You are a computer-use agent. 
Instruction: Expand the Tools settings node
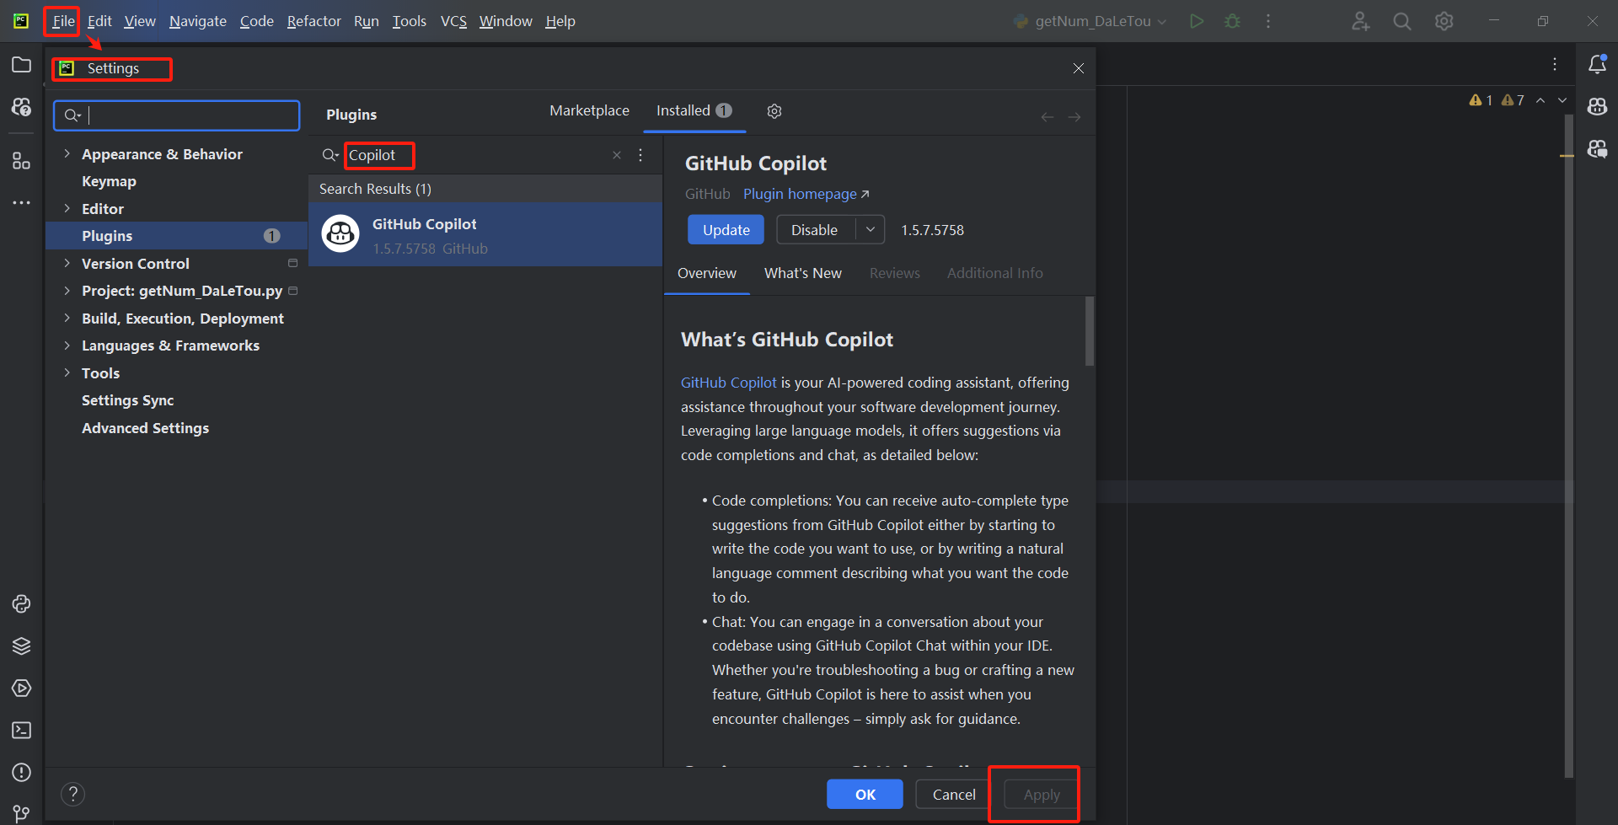coord(67,373)
